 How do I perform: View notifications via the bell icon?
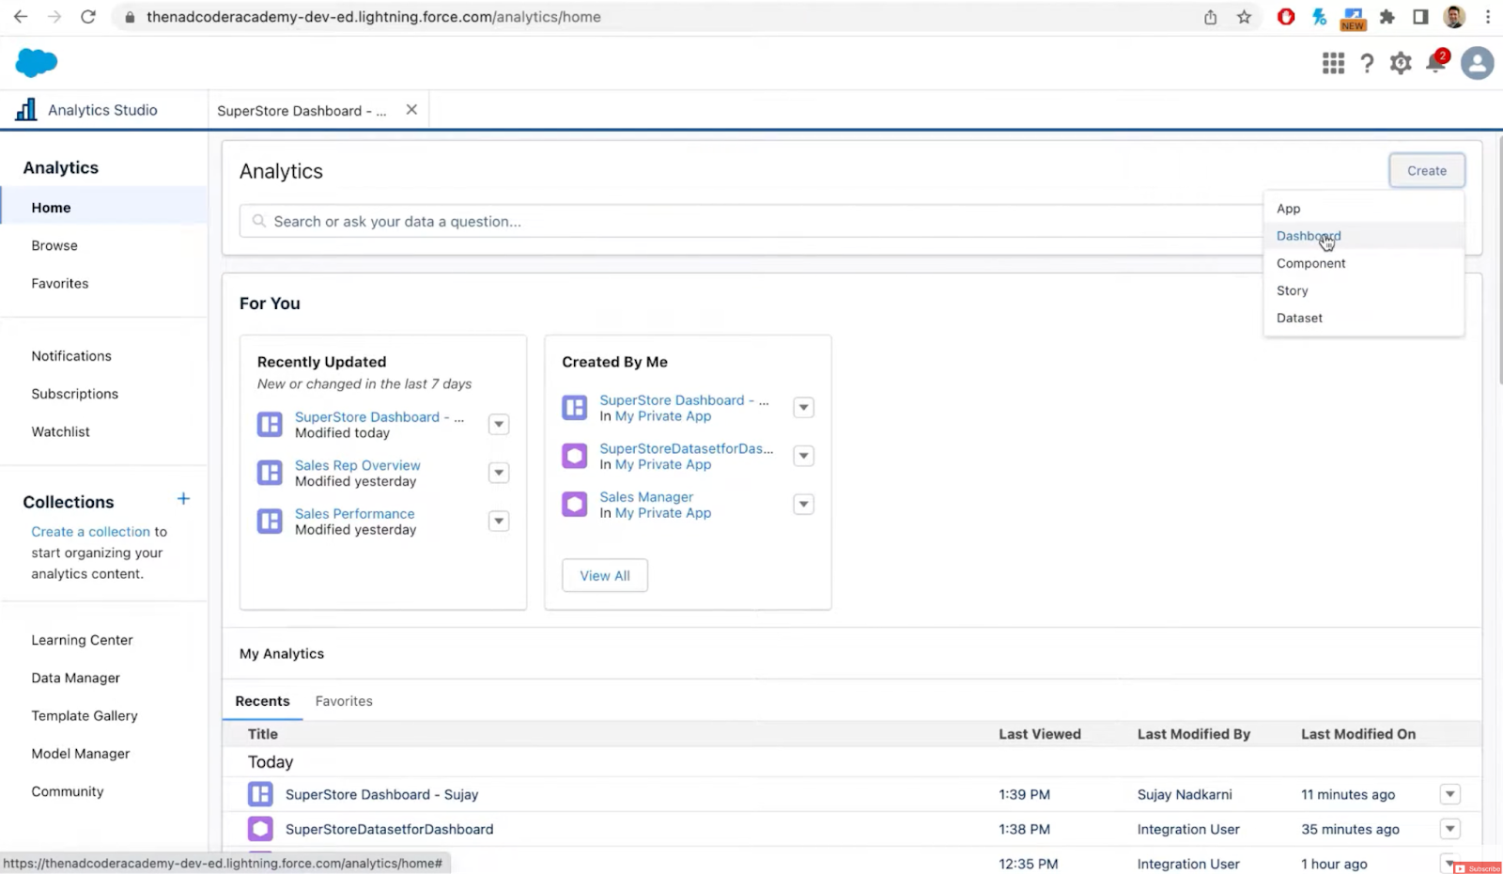[x=1434, y=63]
